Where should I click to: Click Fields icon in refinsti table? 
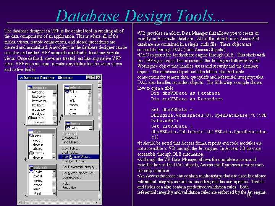pos(67,92)
